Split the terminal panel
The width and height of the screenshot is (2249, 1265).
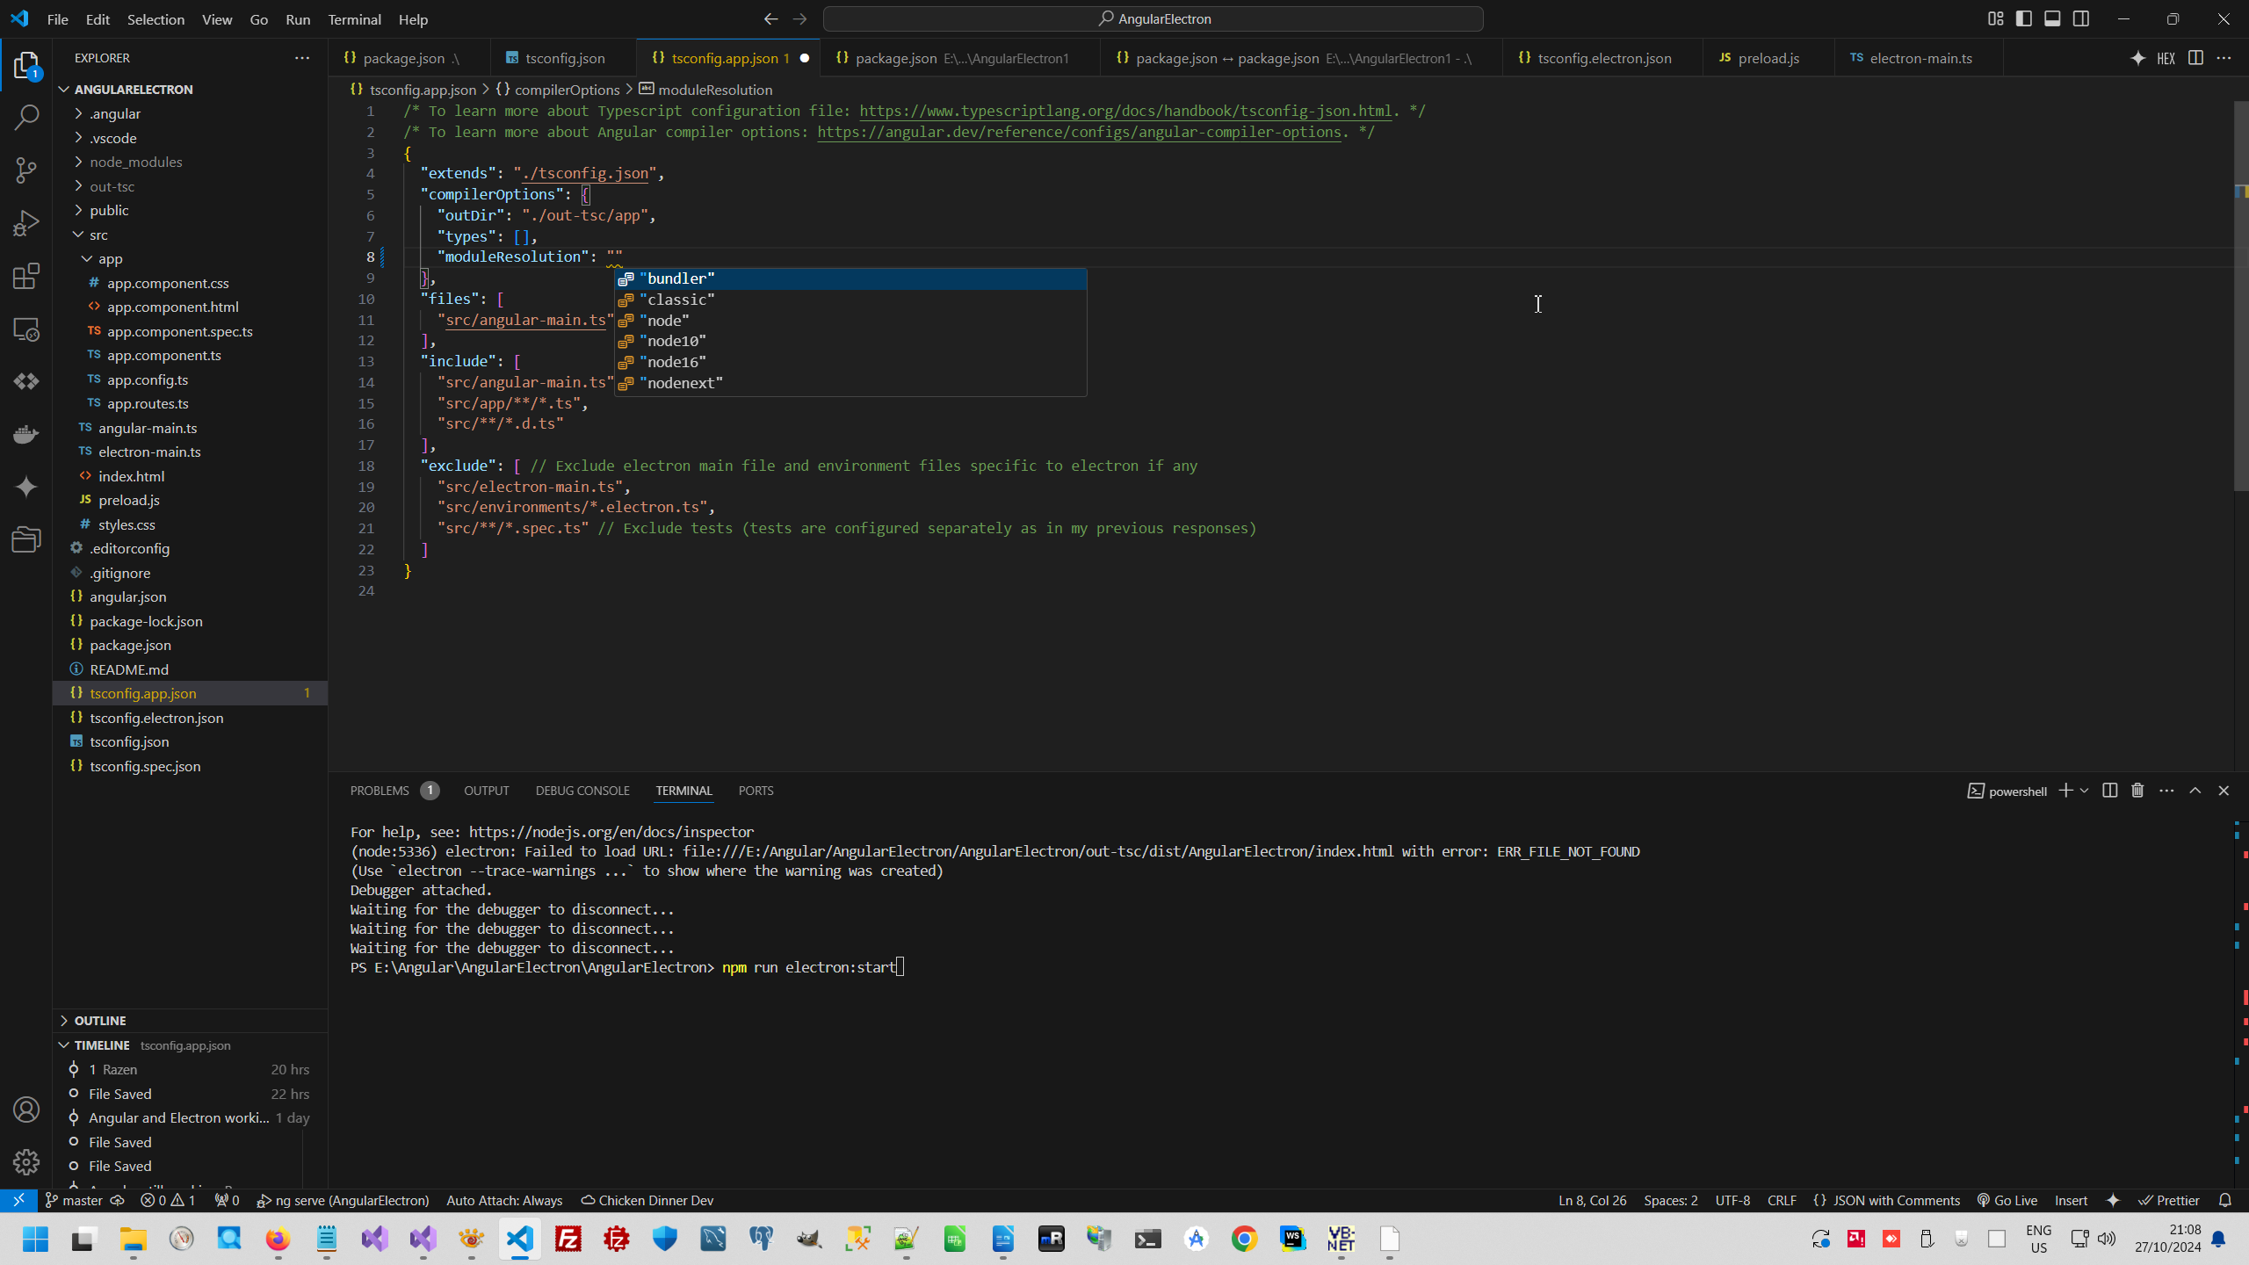[2109, 791]
